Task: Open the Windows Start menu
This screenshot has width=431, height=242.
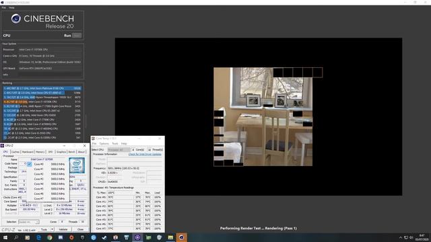Action: pyautogui.click(x=5, y=237)
